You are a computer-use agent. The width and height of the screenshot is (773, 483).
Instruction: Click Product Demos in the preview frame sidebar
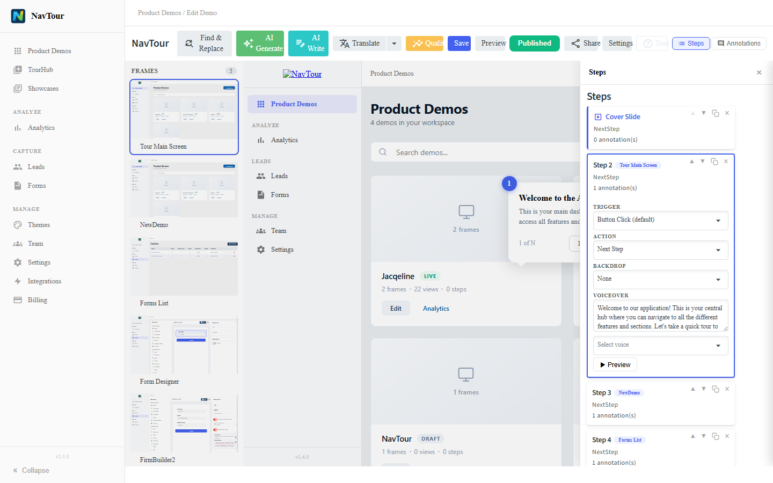[302, 104]
